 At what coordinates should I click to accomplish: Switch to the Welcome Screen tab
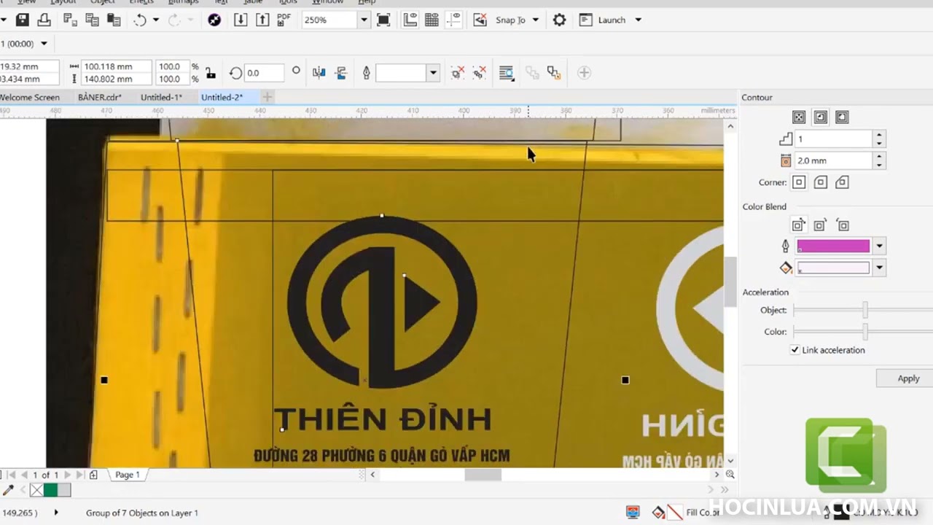pyautogui.click(x=30, y=97)
